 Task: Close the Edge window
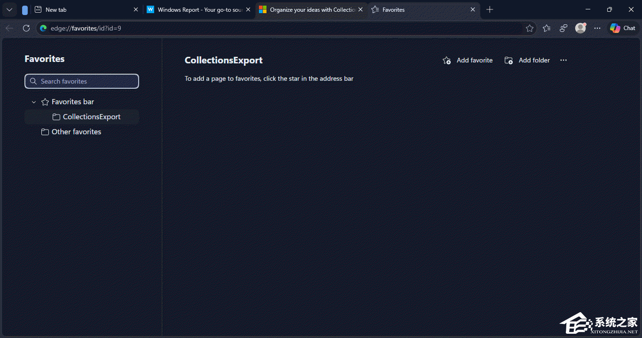pyautogui.click(x=631, y=9)
